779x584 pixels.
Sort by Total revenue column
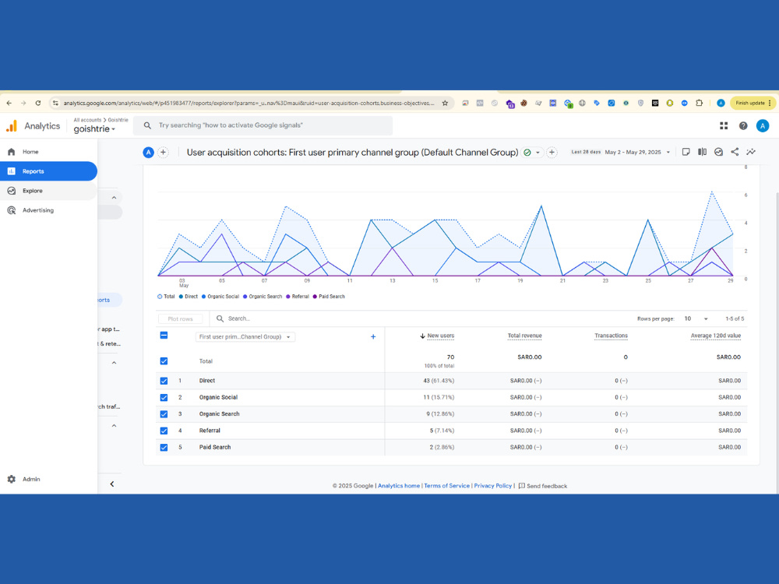pos(524,336)
